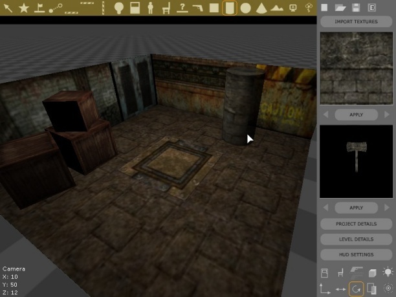The width and height of the screenshot is (396, 297).
Task: Show next model with right arrow
Action: [387, 208]
